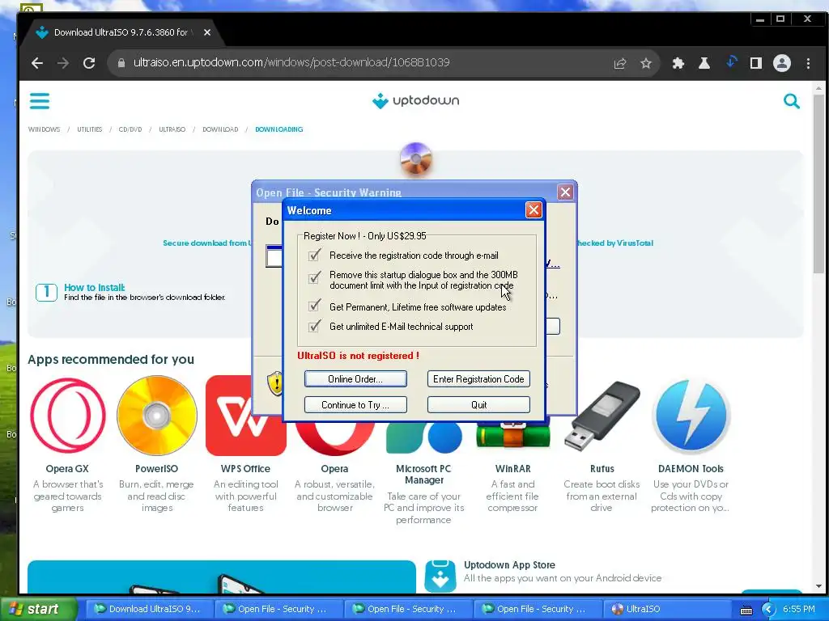Close the Download UltraISO browser tab

click(207, 32)
